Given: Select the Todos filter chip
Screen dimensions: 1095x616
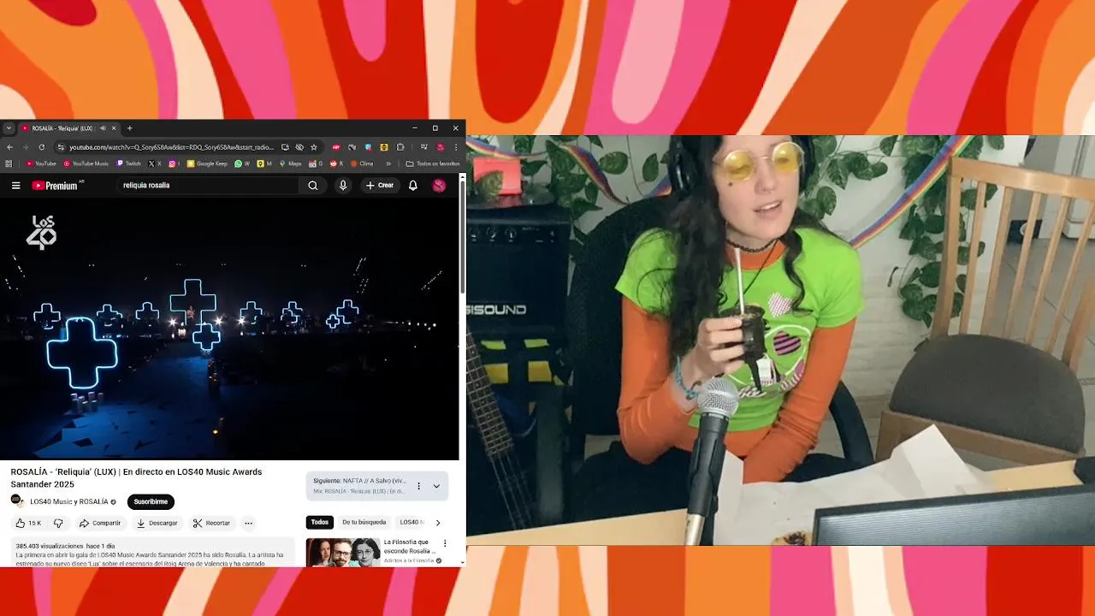Looking at the screenshot, I should [x=320, y=523].
